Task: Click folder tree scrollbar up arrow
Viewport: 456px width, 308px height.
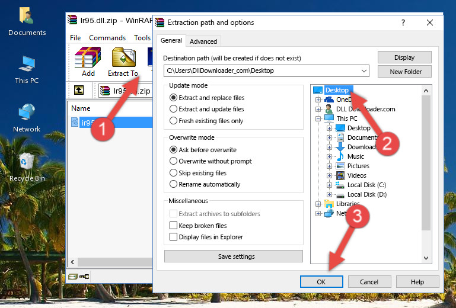Action: tap(426, 91)
